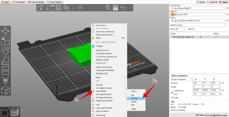Toggle visibility eye of 20mmTestCube_repaired.stl
Screen dimensions: 229x117
(201, 37)
